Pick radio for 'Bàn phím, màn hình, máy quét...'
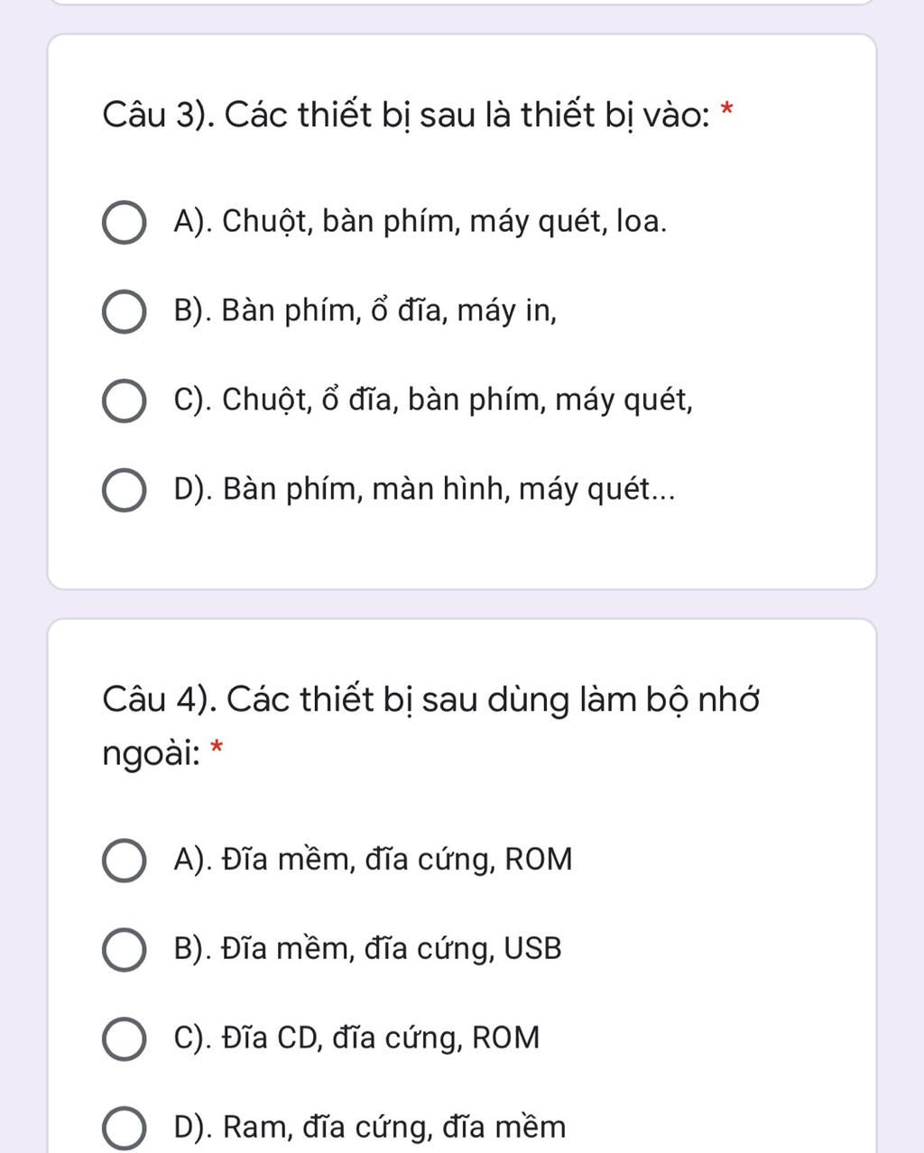The height and width of the screenshot is (1153, 924). tap(124, 490)
